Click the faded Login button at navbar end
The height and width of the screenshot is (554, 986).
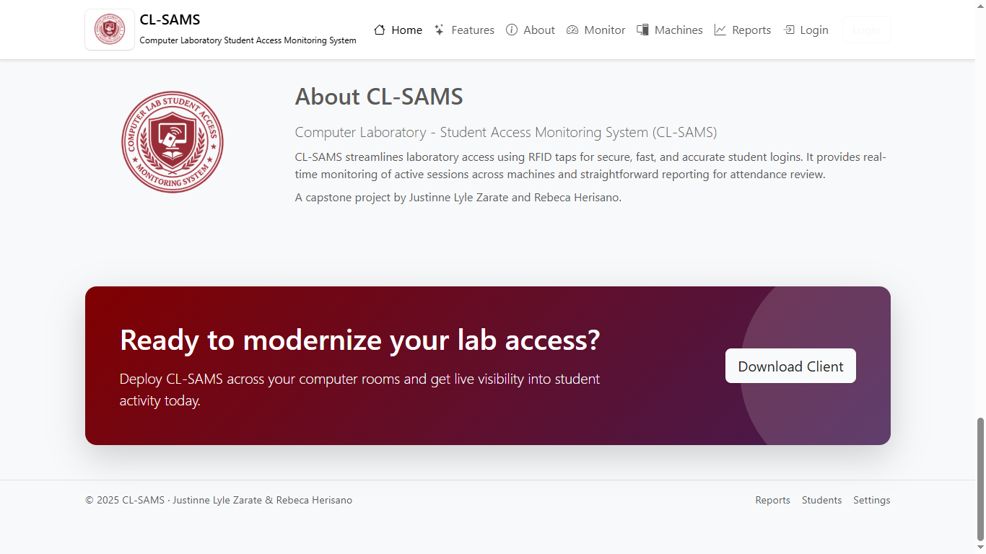(x=866, y=30)
